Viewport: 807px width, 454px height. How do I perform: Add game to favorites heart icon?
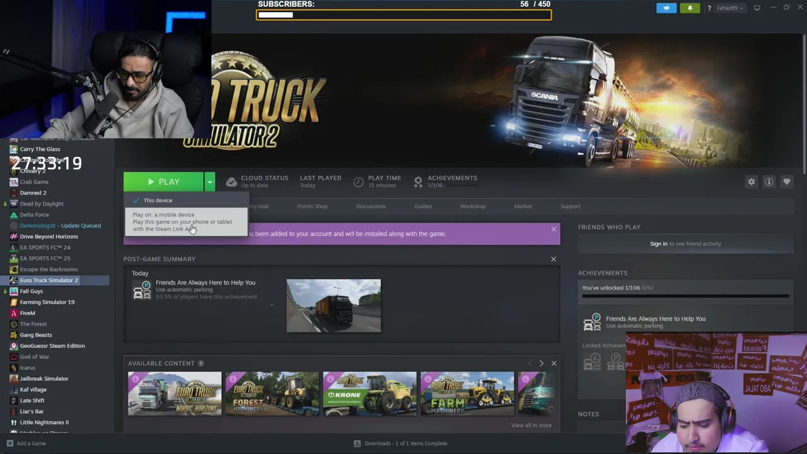point(787,182)
